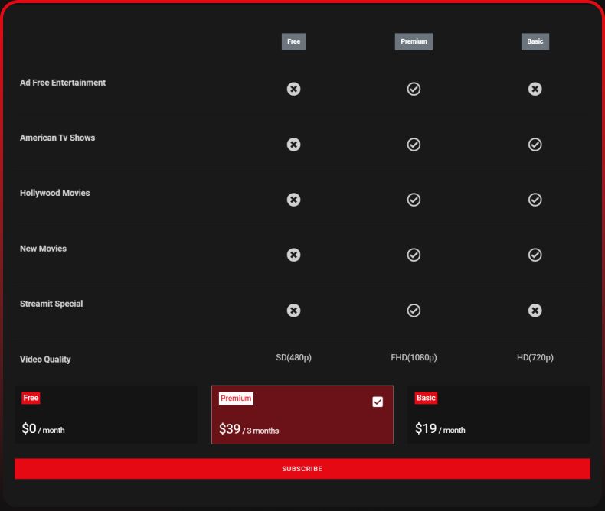605x511 pixels.
Task: Click the cross icon for Free Ad Free Entertainment
Action: click(293, 89)
